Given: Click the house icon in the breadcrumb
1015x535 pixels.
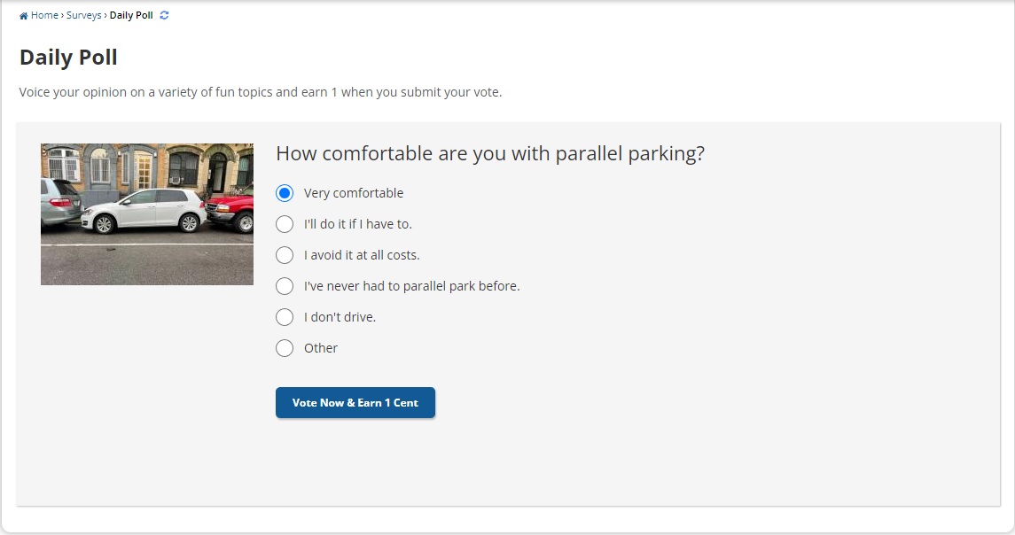Looking at the screenshot, I should tap(23, 16).
